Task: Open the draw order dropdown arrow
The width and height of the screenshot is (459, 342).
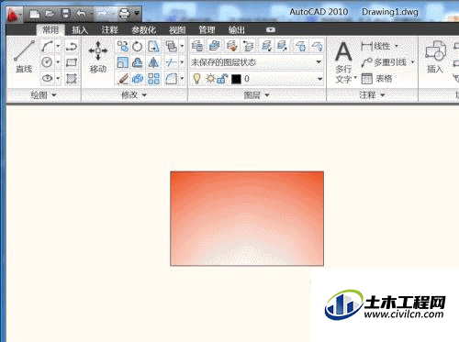Action: (x=182, y=47)
